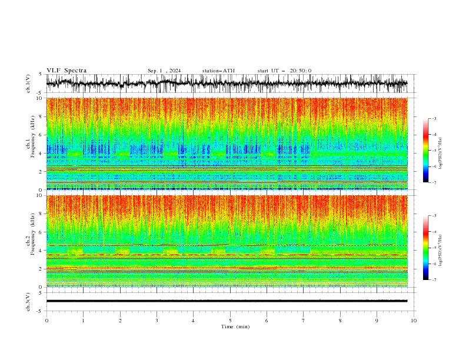This screenshot has width=466, height=360.
Task: Click time-axis tick label "3"
Action: pos(157,321)
